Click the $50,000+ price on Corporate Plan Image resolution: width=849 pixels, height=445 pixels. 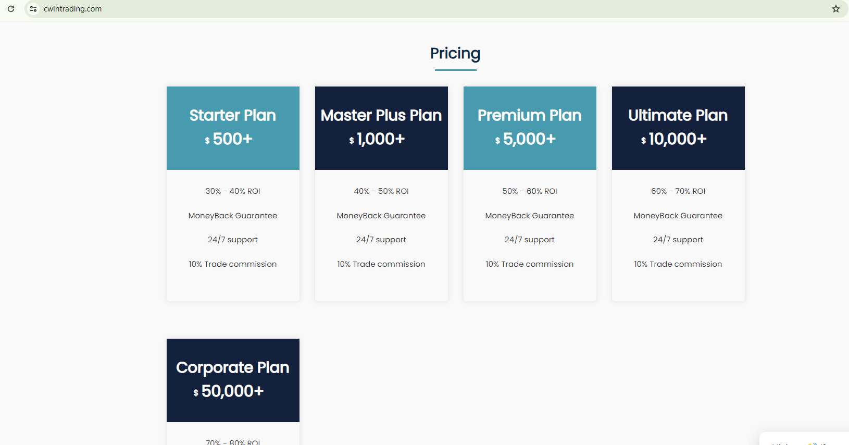(x=229, y=391)
